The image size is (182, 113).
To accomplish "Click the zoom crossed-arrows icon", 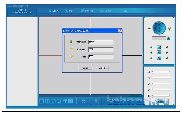I will [x=159, y=47].
